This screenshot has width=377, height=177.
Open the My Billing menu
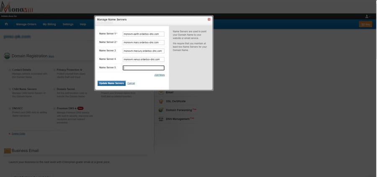49,25
